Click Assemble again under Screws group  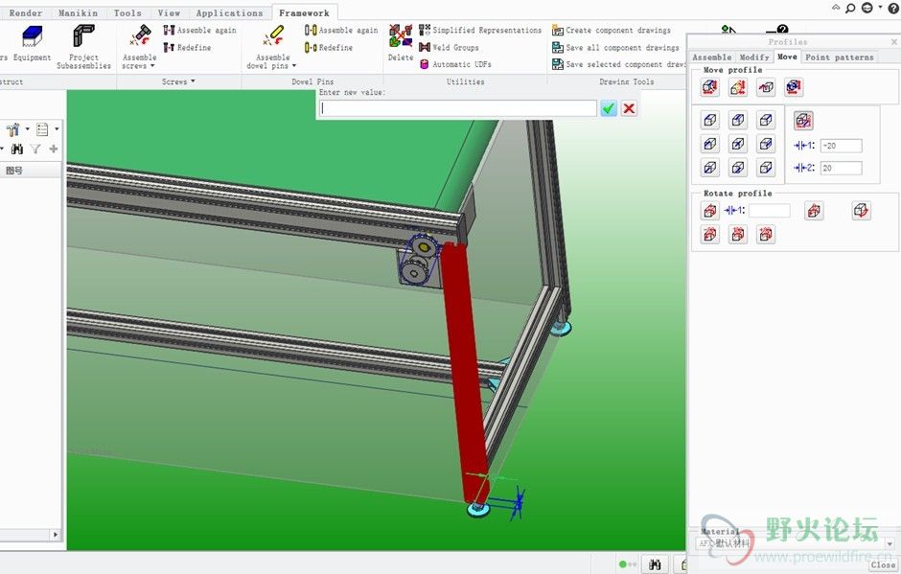(199, 30)
